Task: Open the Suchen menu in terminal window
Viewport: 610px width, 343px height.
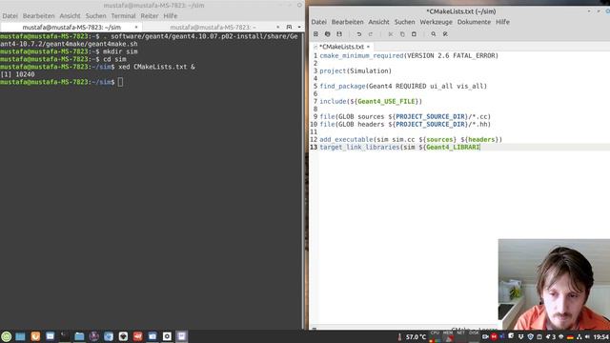Action: 95,16
